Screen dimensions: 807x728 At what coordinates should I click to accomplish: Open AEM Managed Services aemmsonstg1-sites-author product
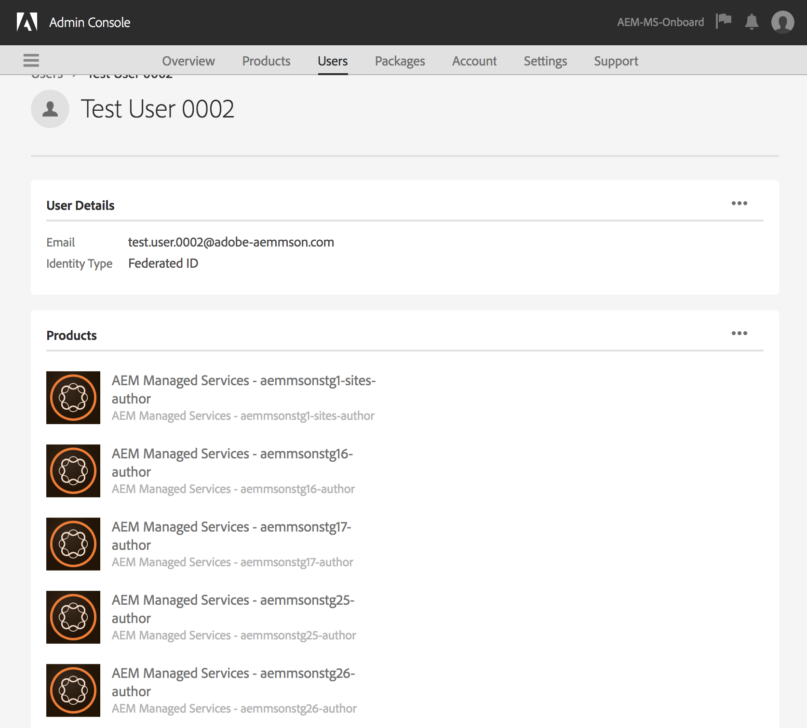pos(243,390)
